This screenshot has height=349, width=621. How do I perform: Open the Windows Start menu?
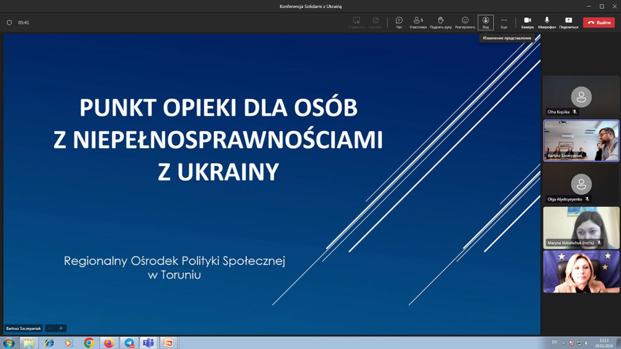click(9, 343)
